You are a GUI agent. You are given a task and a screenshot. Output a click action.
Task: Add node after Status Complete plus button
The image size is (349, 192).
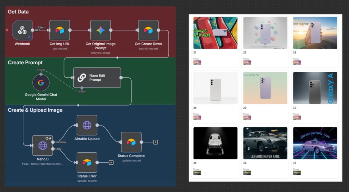(x=156, y=142)
